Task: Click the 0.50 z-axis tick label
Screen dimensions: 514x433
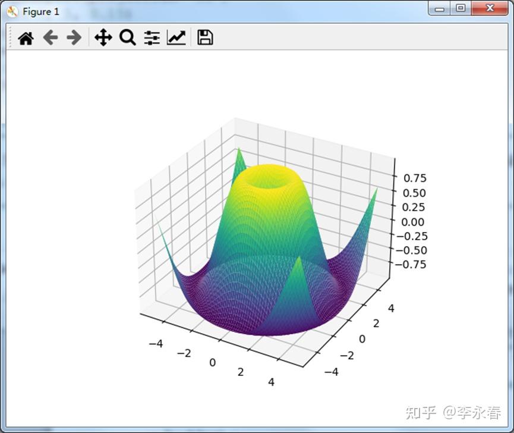Action: (414, 193)
